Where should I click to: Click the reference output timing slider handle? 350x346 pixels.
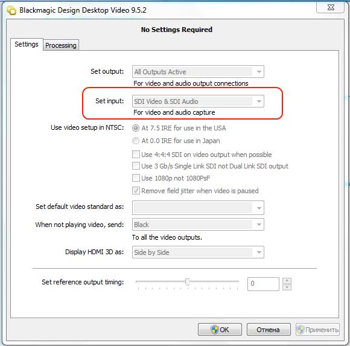pyautogui.click(x=188, y=282)
